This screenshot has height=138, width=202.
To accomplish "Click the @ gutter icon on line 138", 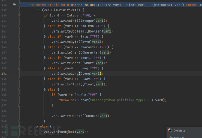I will coord(14,5).
